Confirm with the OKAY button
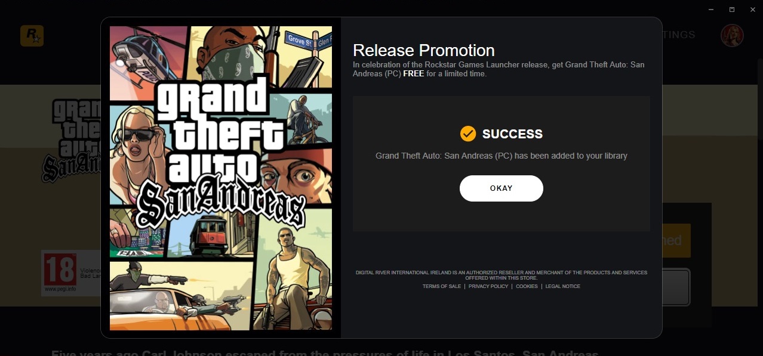The height and width of the screenshot is (356, 763). [502, 188]
